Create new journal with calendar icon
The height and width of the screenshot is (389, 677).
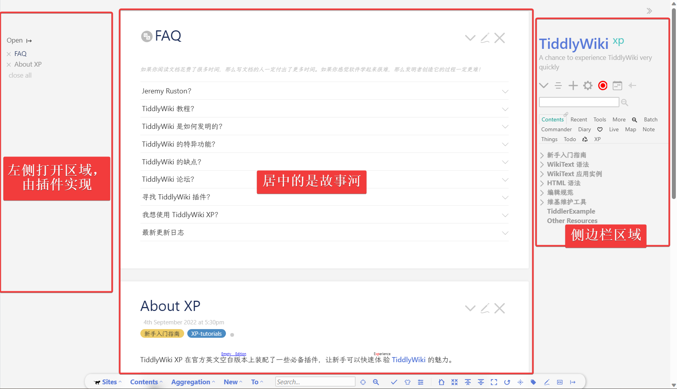click(617, 86)
